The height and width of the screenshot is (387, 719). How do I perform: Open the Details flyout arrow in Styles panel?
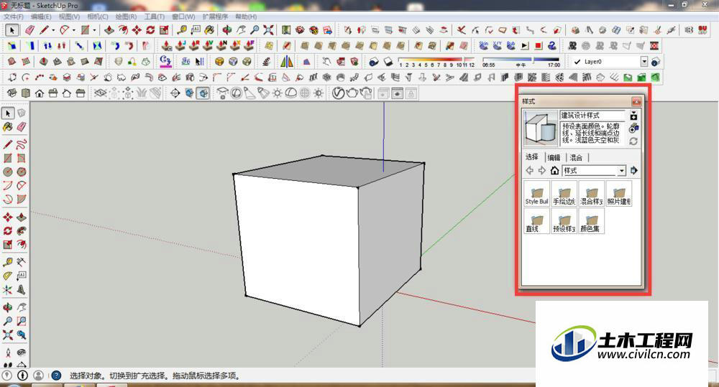point(633,170)
